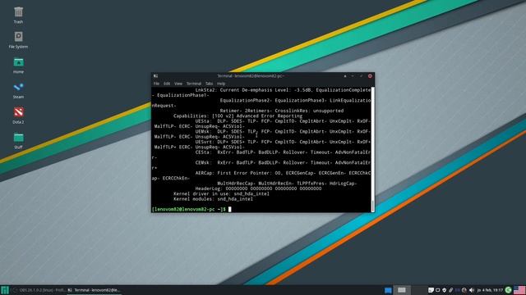526x295 pixels.
Task: Open the Home folder desktop icon
Action: pos(18,65)
